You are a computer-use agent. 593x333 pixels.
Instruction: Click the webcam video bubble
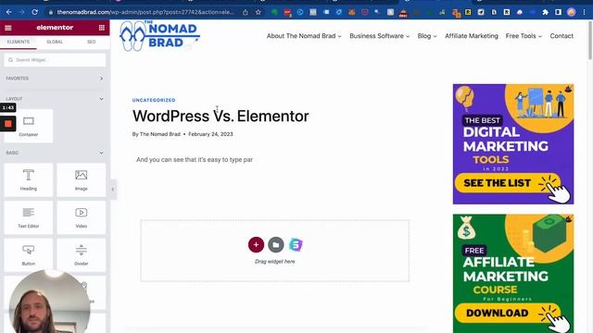49,302
